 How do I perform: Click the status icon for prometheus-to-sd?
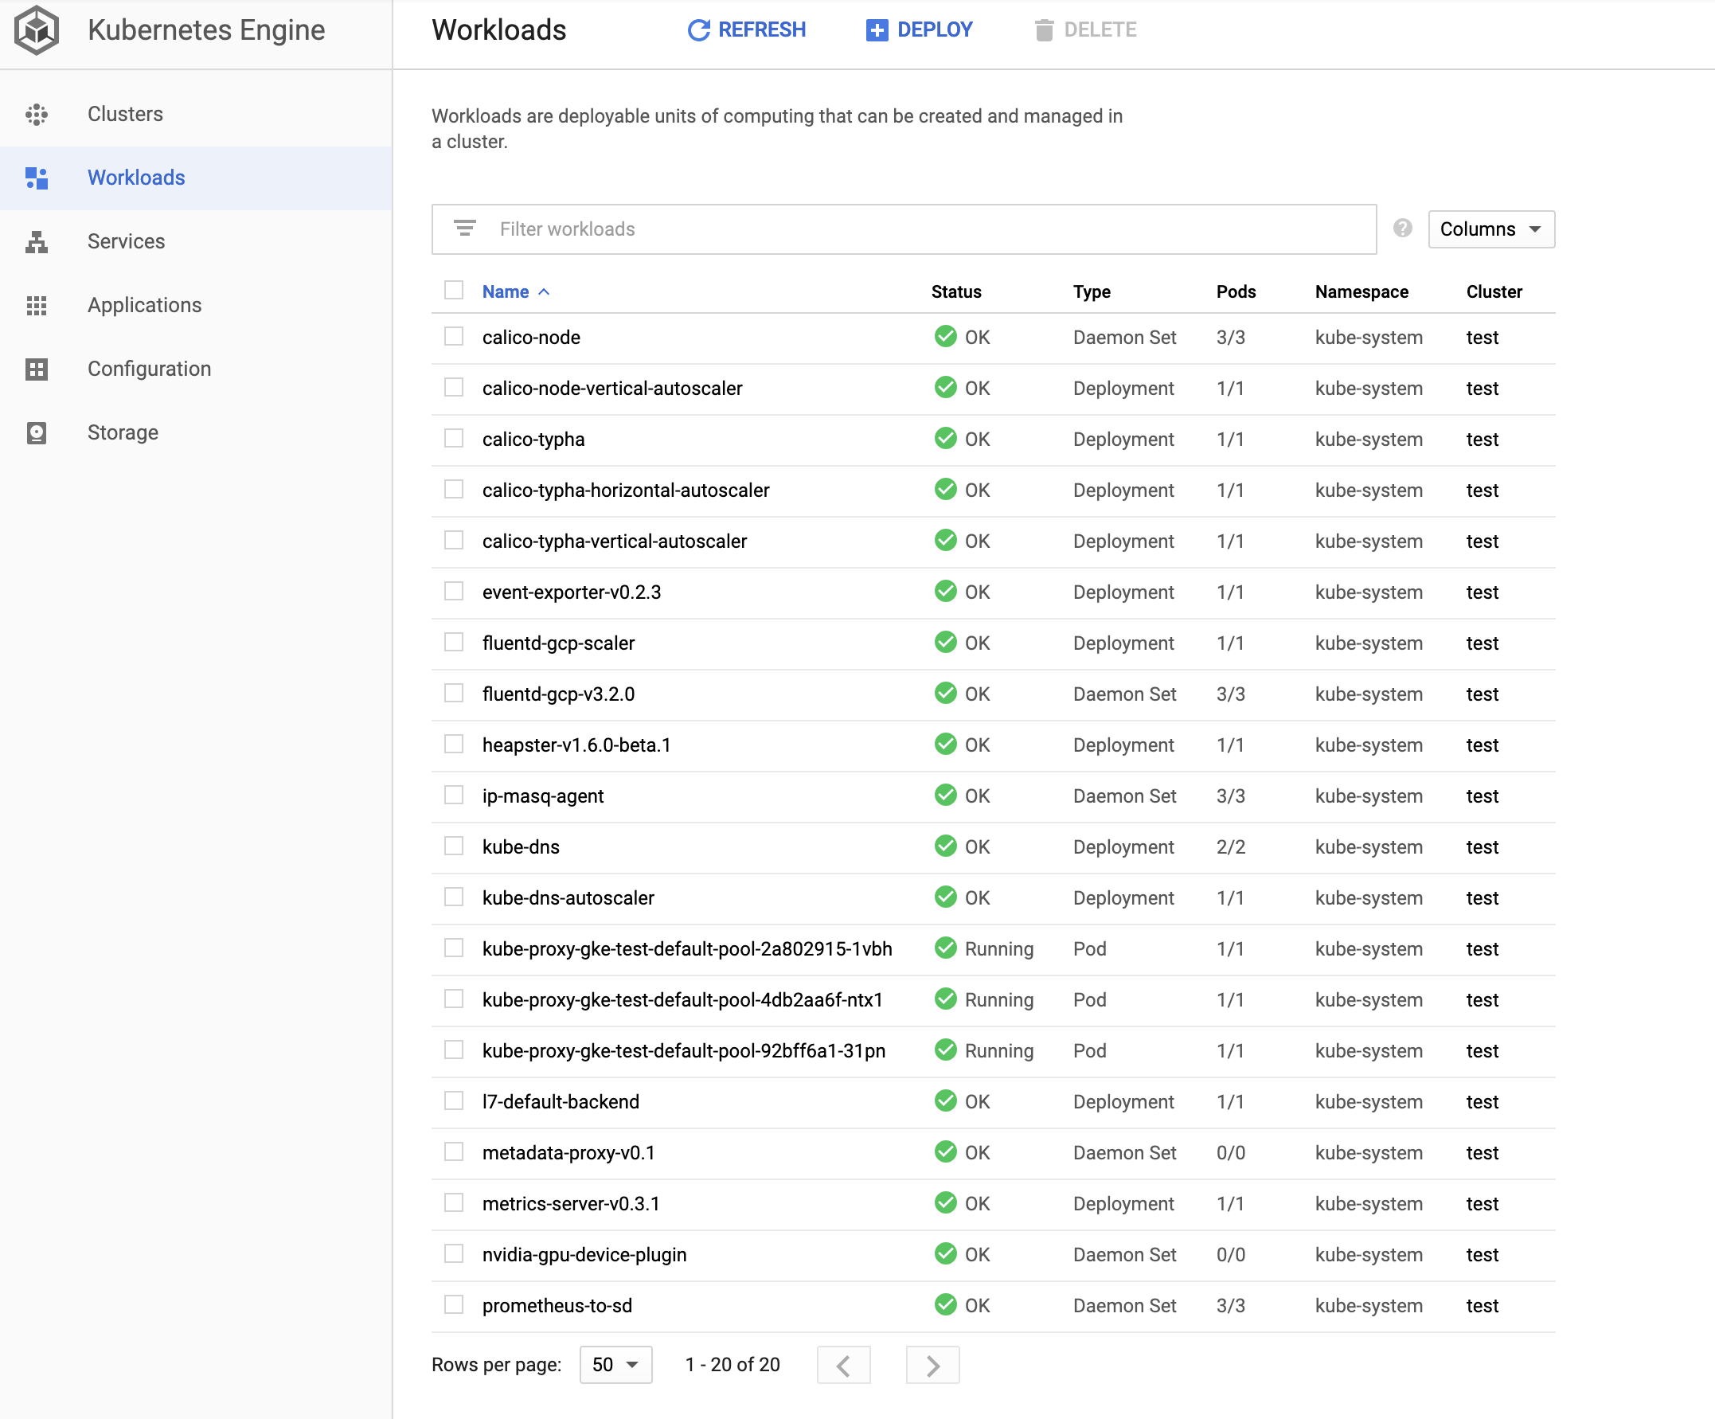(946, 1304)
